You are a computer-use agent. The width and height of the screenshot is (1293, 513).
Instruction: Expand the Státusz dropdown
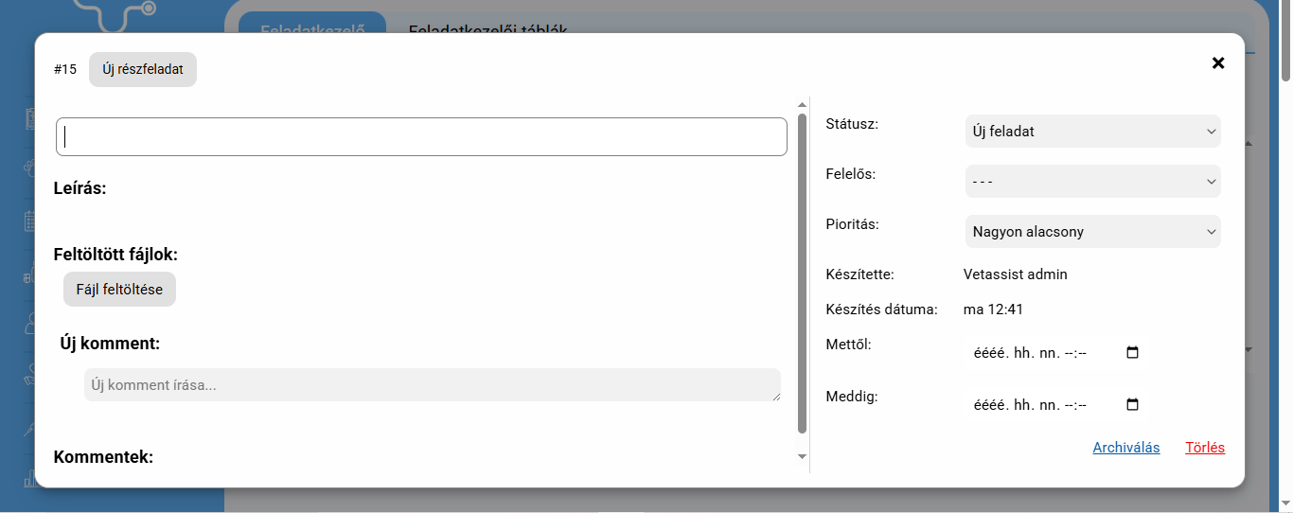click(x=1092, y=132)
